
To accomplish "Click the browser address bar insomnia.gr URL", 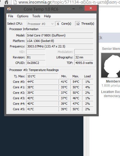I will click(69, 2).
